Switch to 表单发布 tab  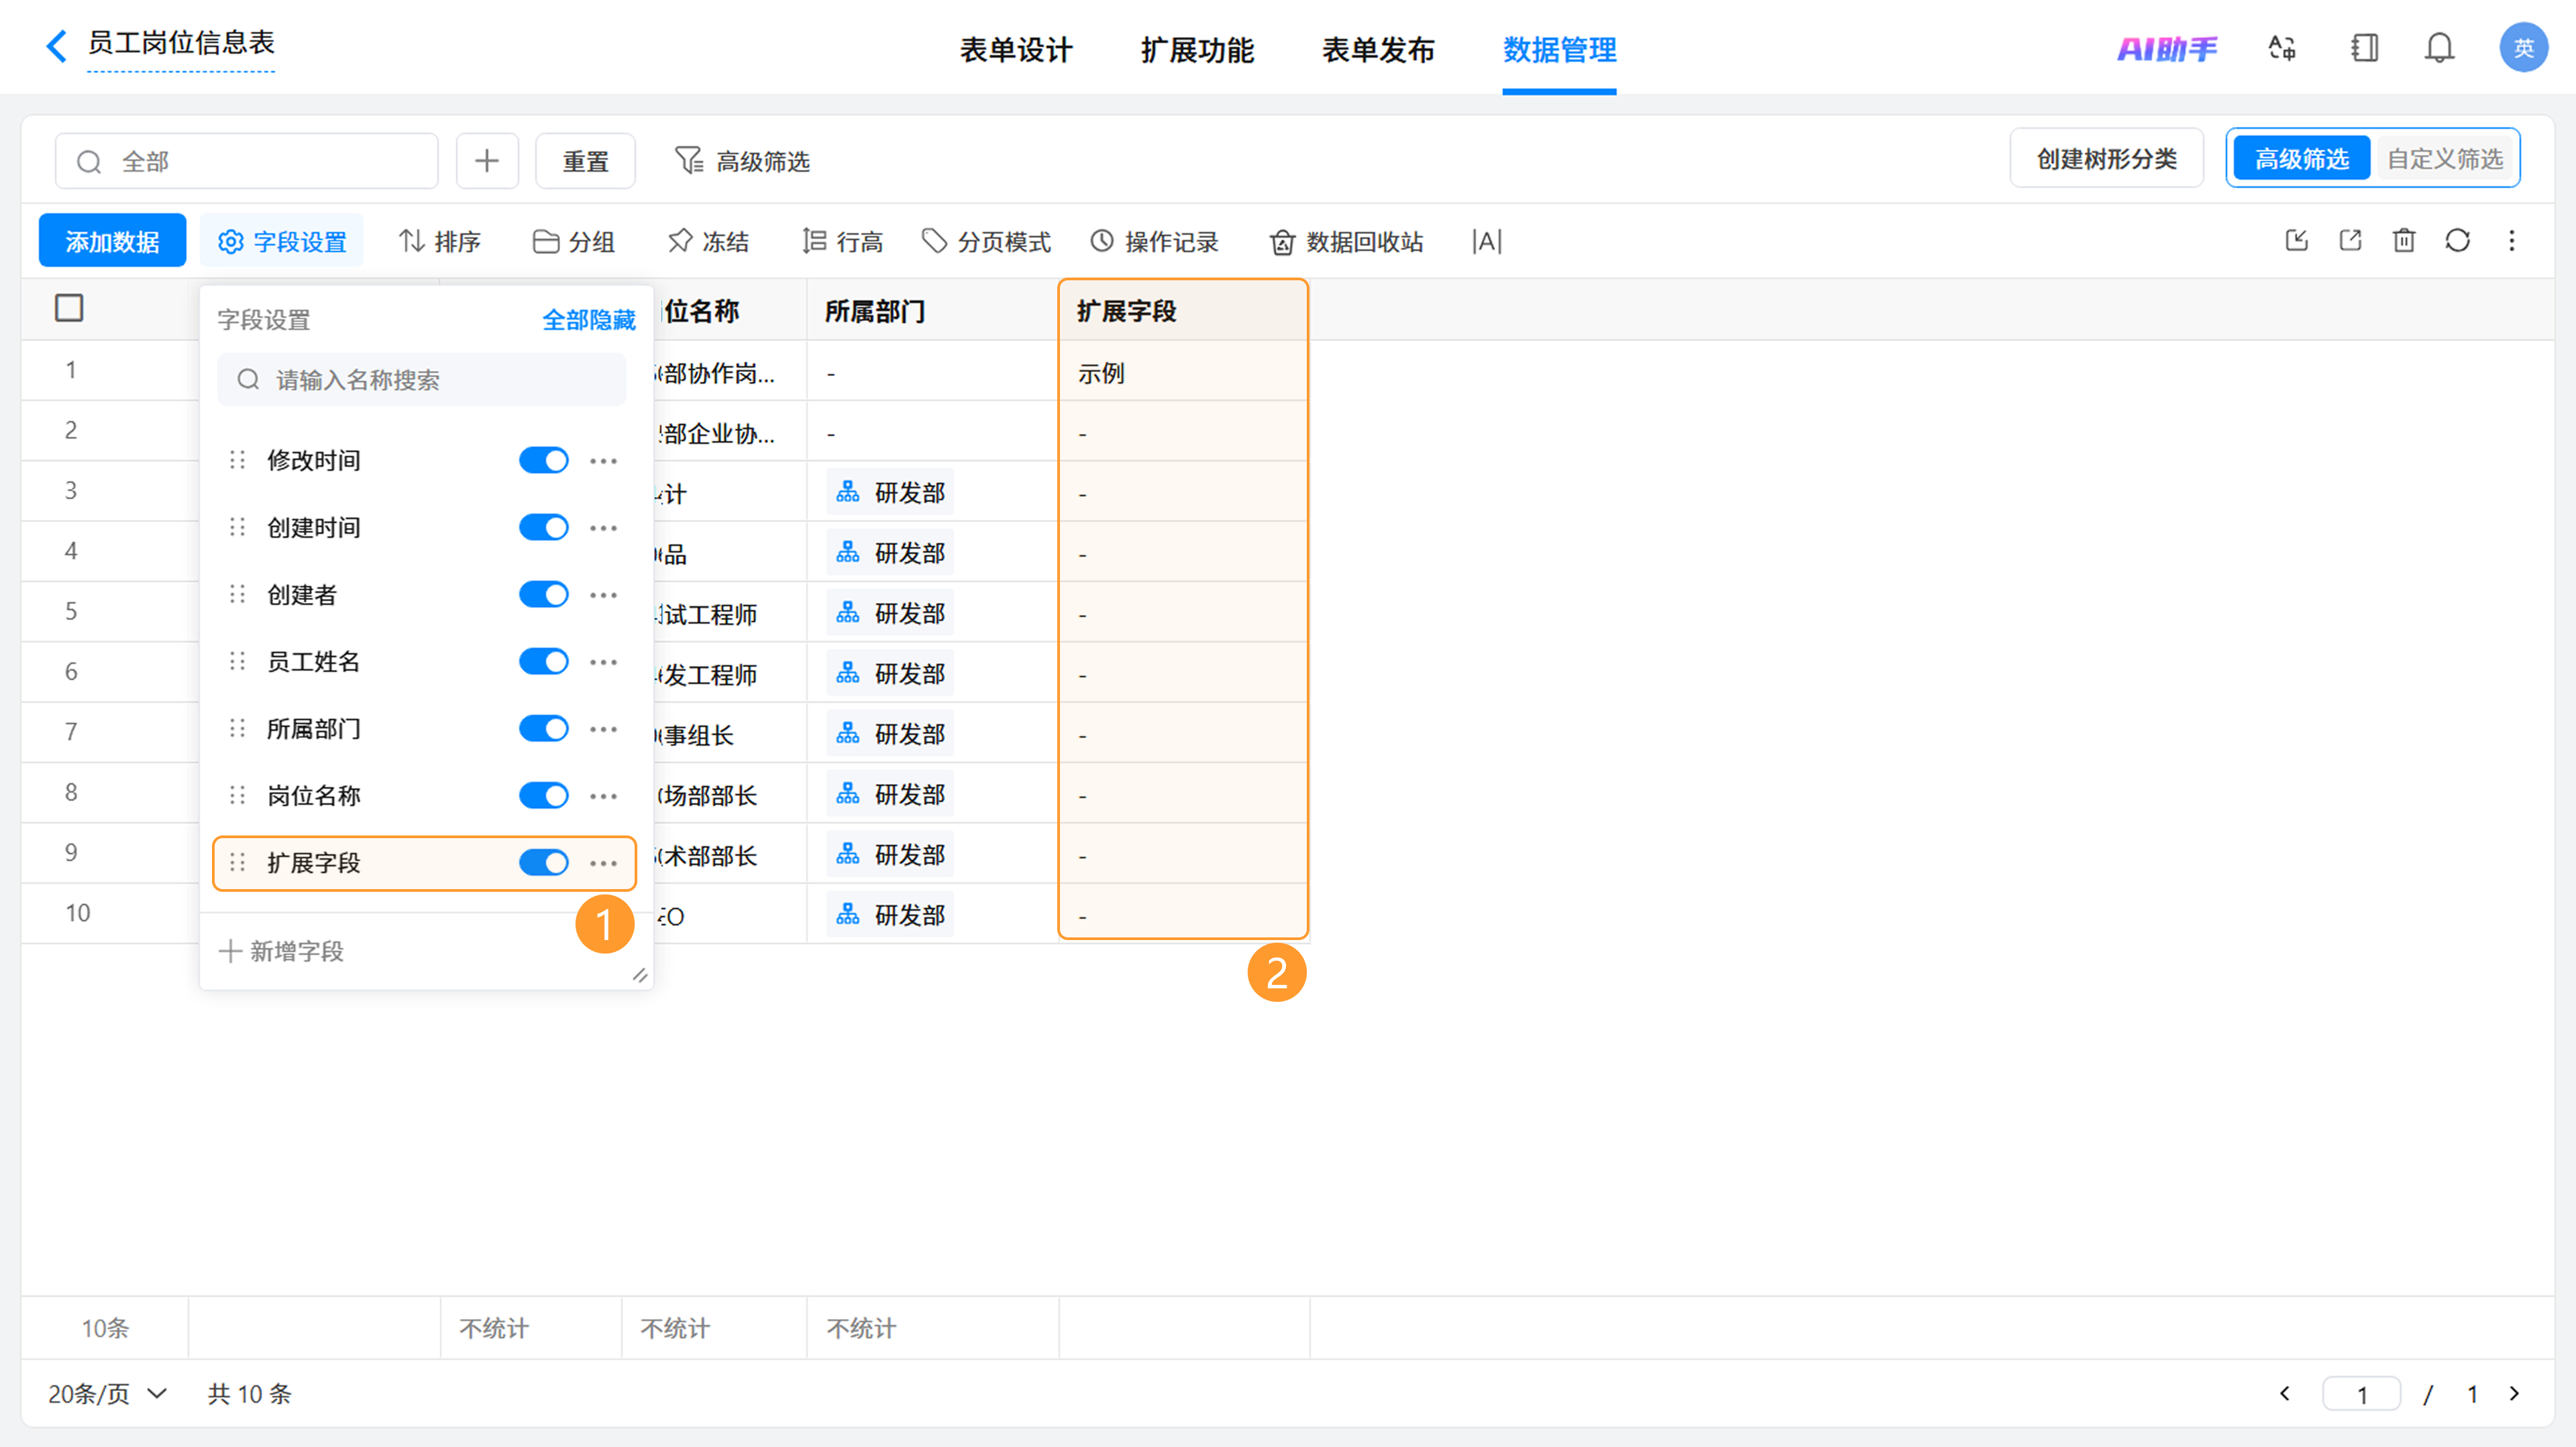tap(1378, 50)
